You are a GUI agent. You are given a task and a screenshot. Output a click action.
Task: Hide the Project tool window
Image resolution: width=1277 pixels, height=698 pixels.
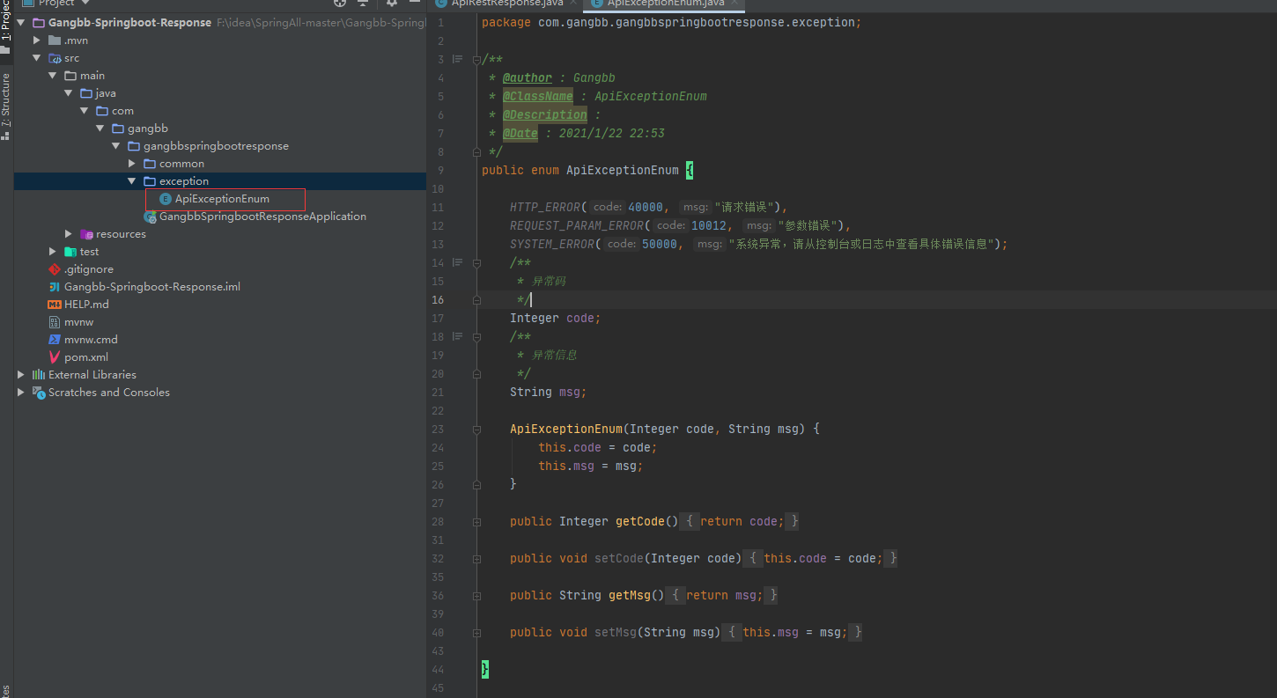pos(415,4)
